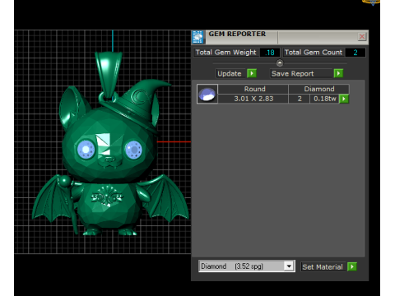
Task: Click the Total Gem Weight value .18
Action: [270, 53]
